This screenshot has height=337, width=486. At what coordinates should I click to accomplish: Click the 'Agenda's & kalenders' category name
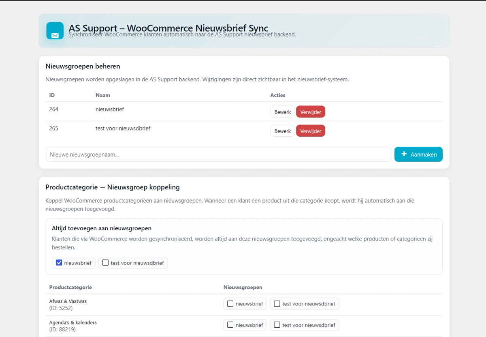point(73,322)
